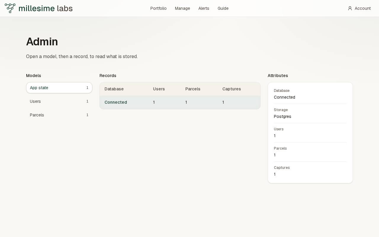The image size is (379, 237).
Task: Click the Parcels column header in Records
Action: click(x=193, y=89)
